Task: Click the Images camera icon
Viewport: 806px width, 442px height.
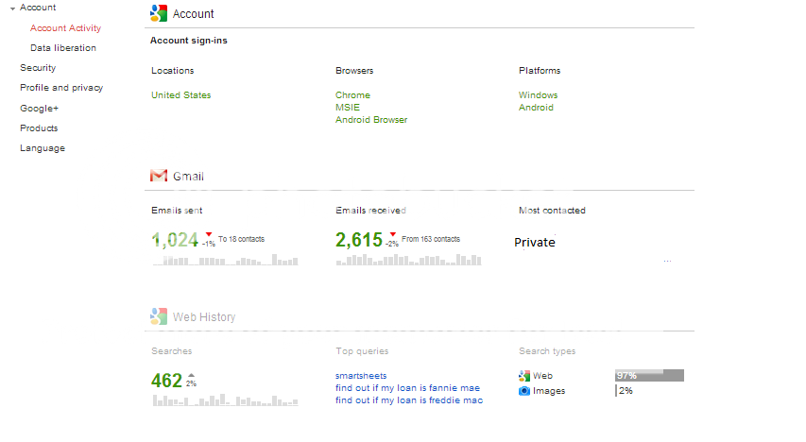Action: 523,391
